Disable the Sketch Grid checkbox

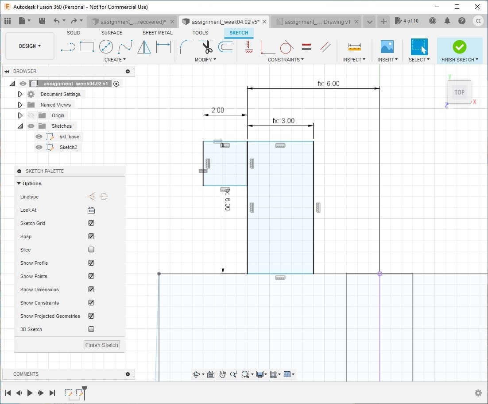[91, 223]
